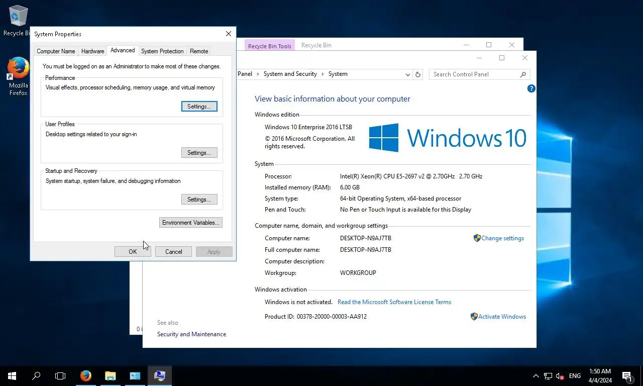The width and height of the screenshot is (643, 386).
Task: Open Security and Maintenance link
Action: (x=191, y=334)
